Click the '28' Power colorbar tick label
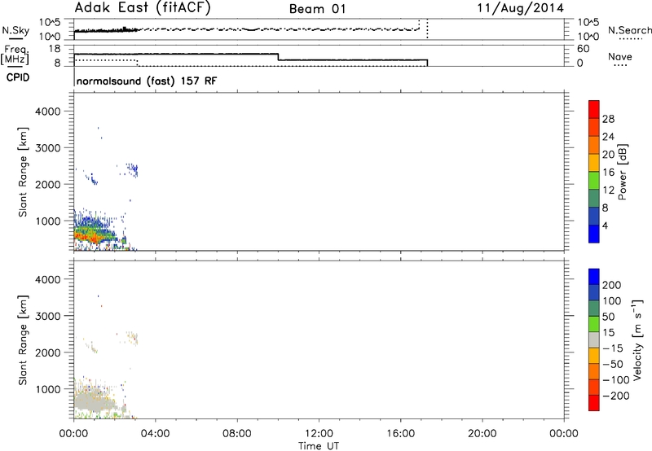 [x=608, y=119]
